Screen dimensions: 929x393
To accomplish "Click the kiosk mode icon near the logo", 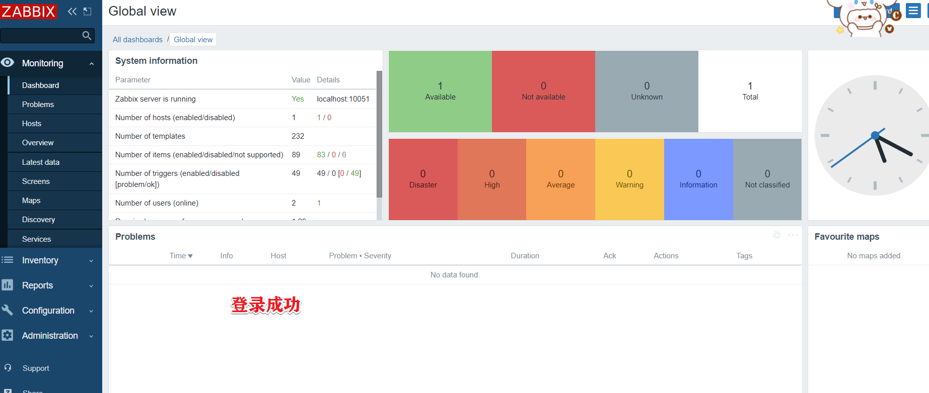I will (88, 11).
